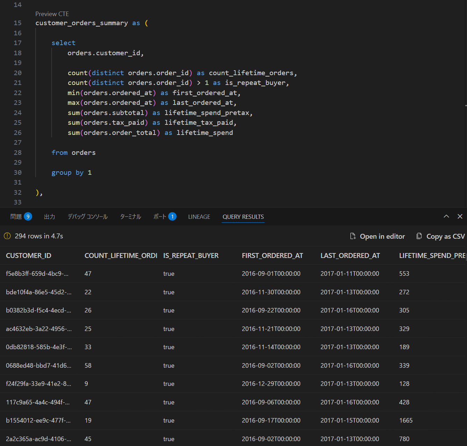
Task: Click the copy icon beside Copy as CSV
Action: coord(419,236)
